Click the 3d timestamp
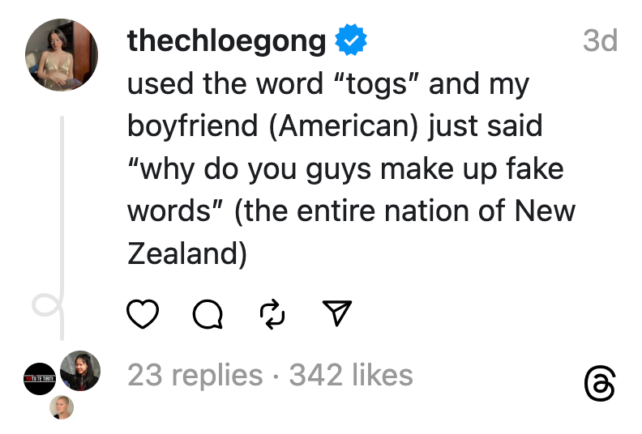Image resolution: width=642 pixels, height=434 pixels. coord(600,40)
